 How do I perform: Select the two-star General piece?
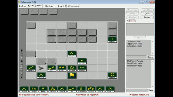82,68
